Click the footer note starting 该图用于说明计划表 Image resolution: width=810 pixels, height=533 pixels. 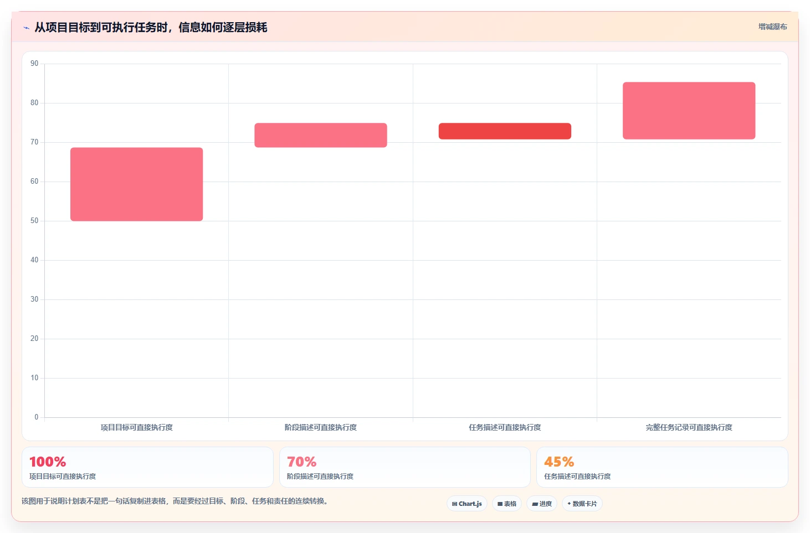pos(176,501)
